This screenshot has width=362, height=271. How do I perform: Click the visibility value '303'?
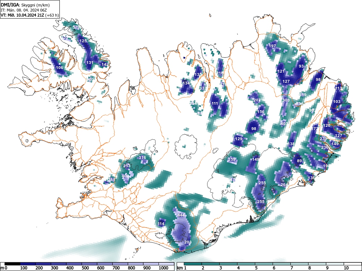(x=286, y=100)
